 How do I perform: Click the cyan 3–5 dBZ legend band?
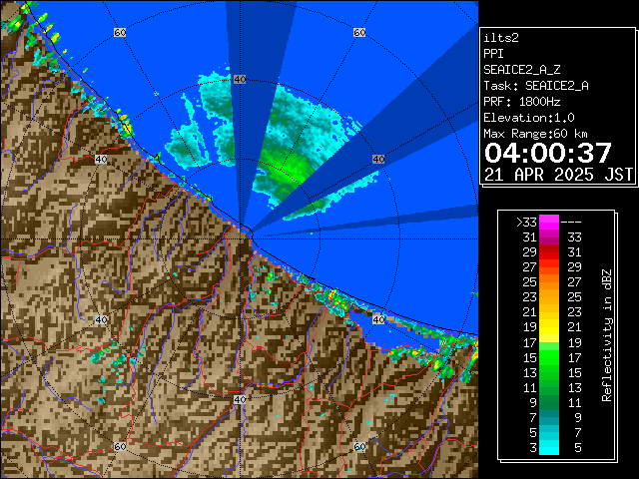(549, 447)
